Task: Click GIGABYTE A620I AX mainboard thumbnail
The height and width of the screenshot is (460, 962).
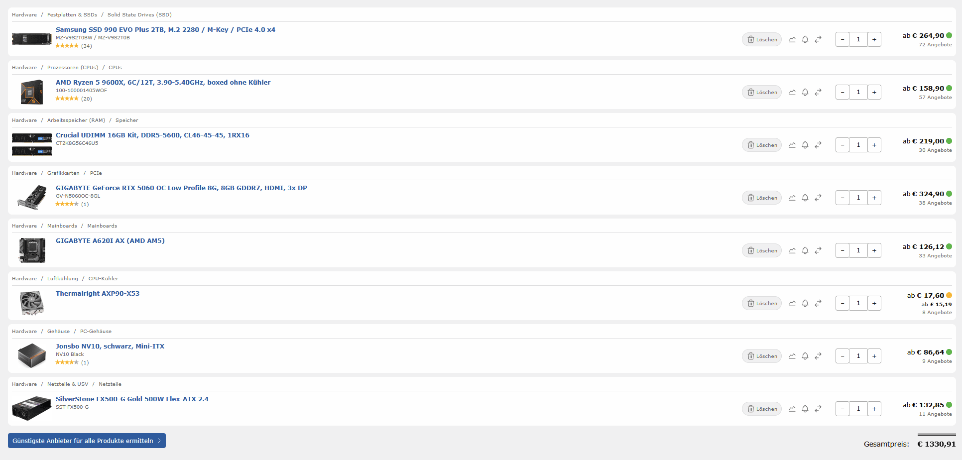Action: [x=32, y=250]
